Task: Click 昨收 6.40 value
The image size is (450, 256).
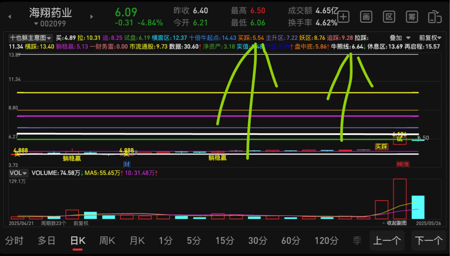Action: point(201,11)
